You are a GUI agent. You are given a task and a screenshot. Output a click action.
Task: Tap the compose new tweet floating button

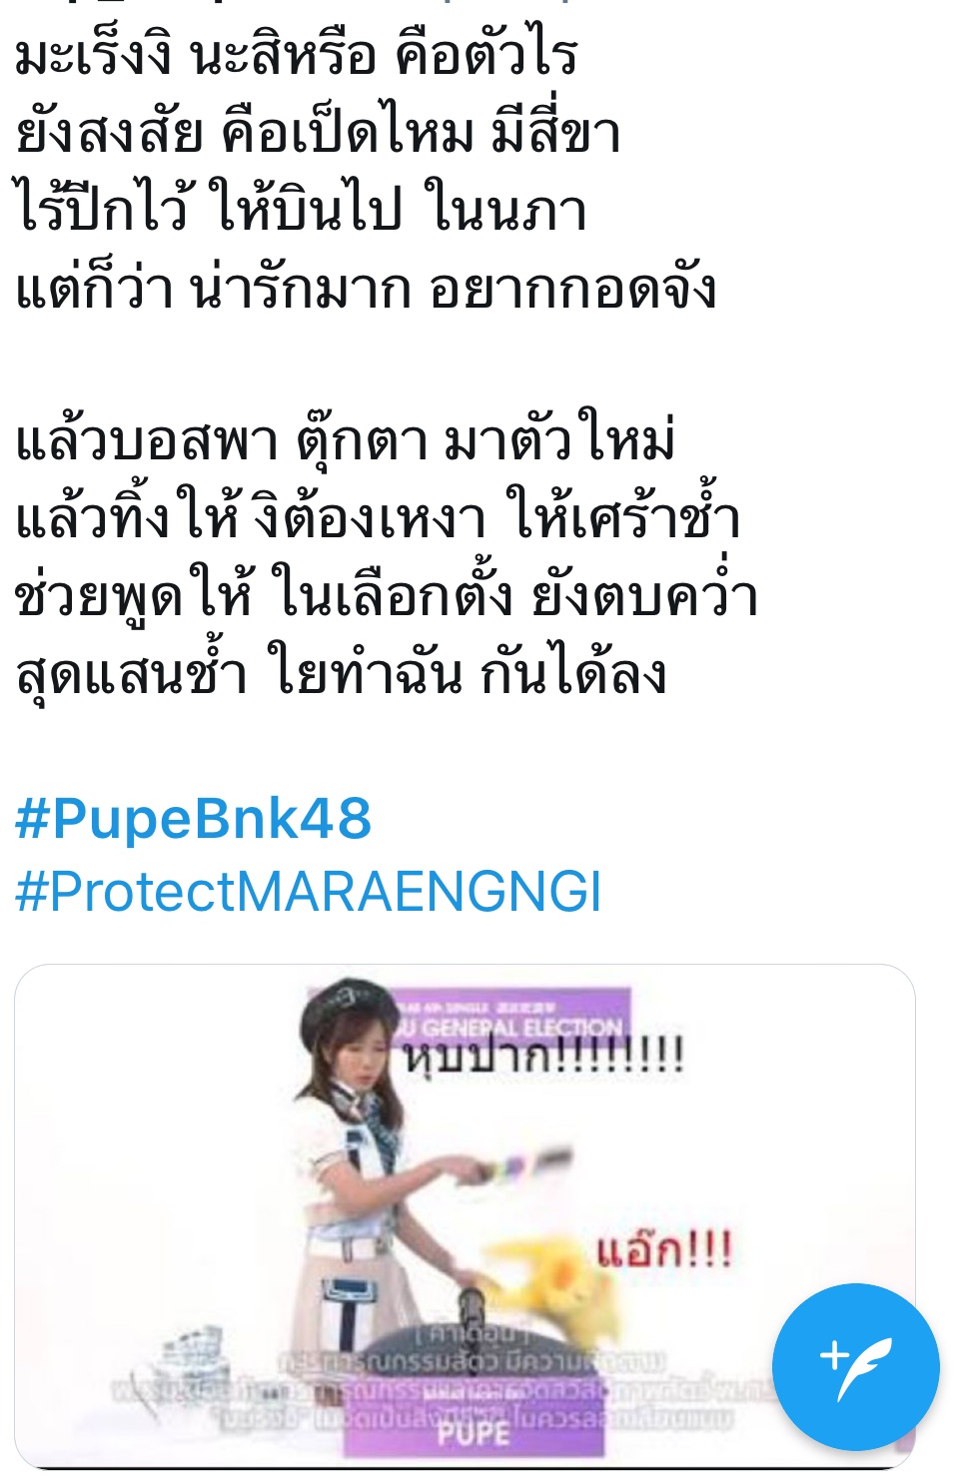855,1366
